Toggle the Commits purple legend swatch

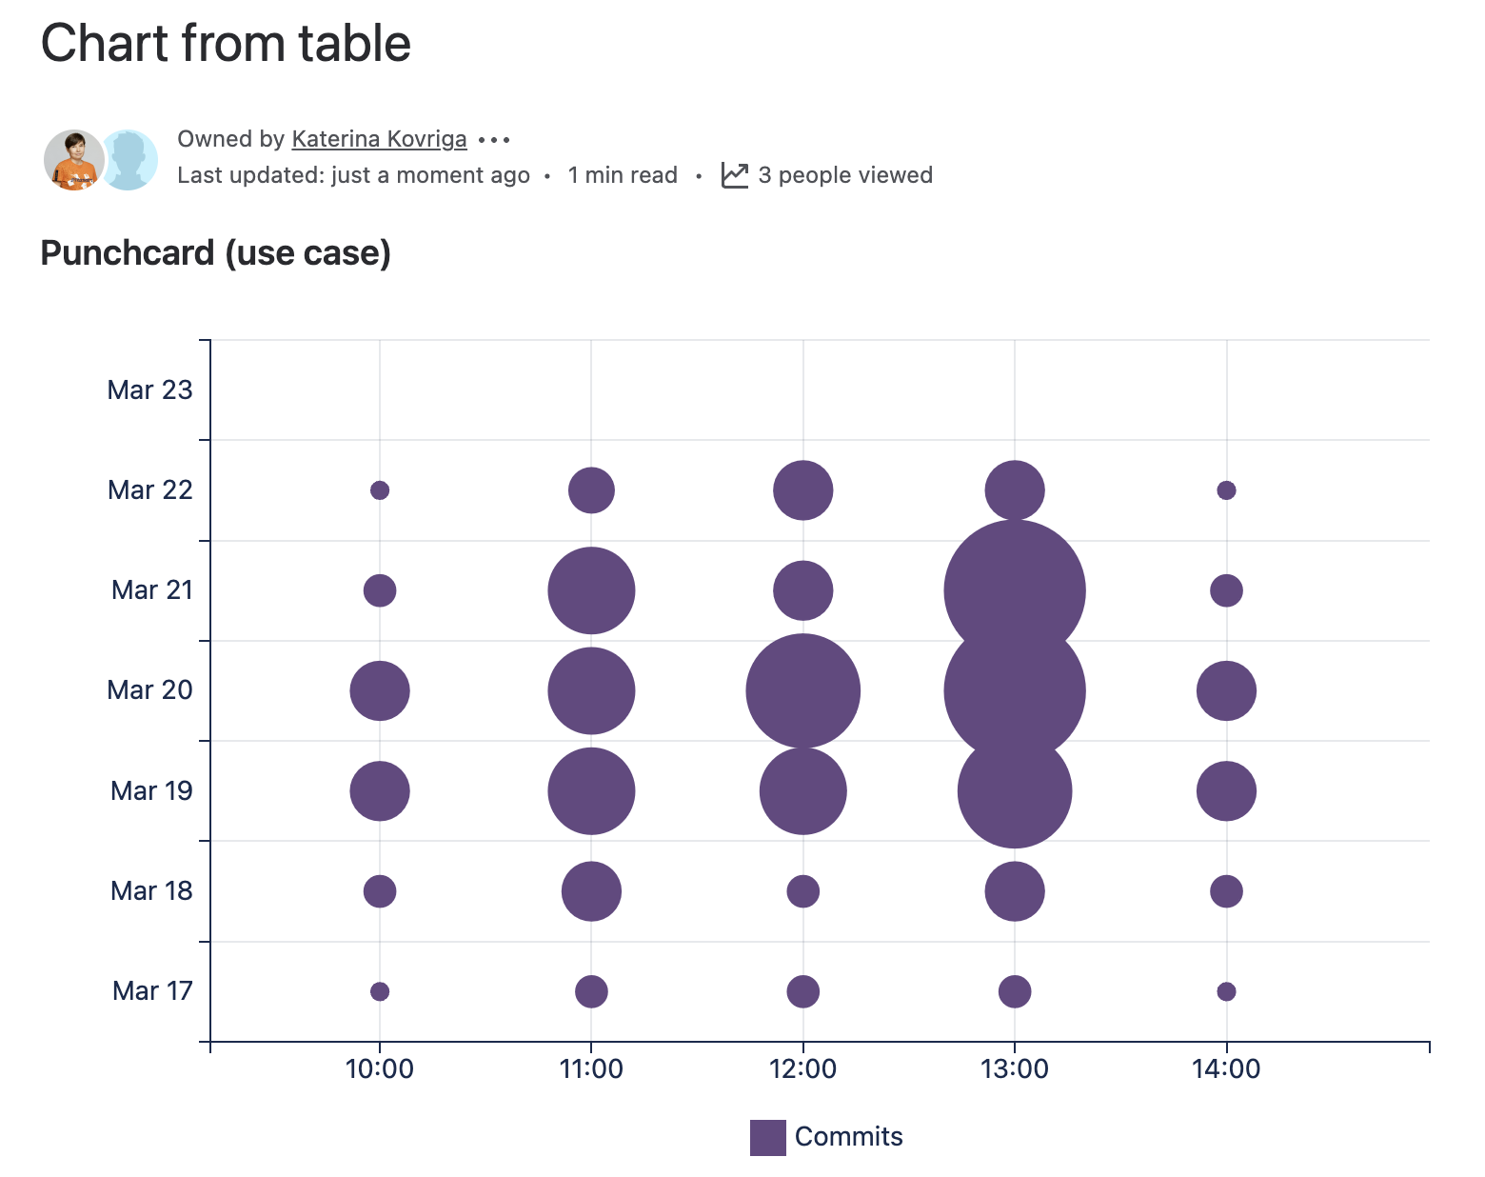coord(767,1137)
